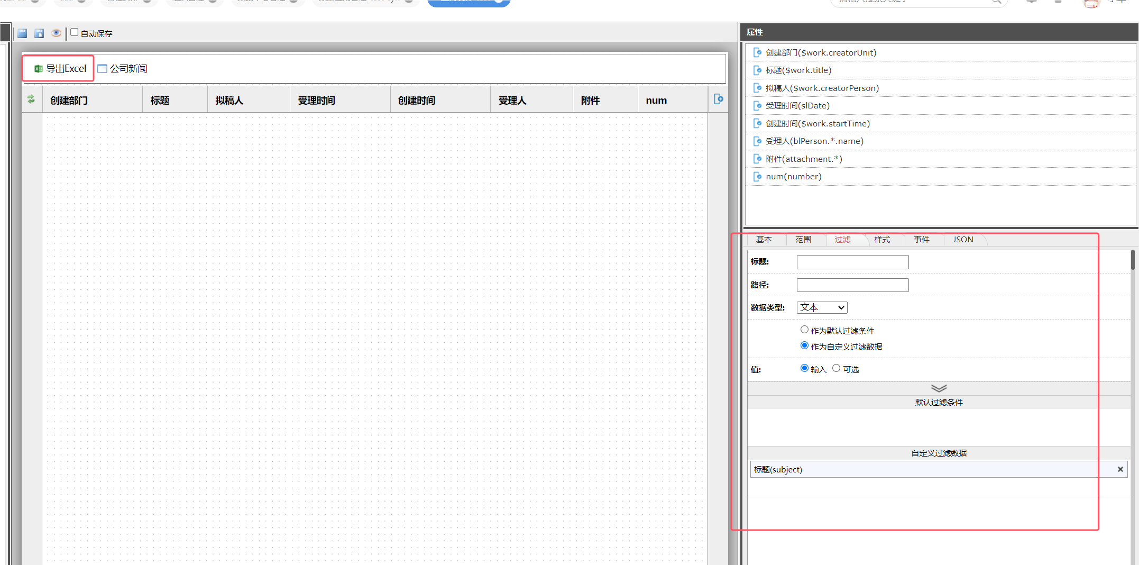1139x565 pixels.
Task: Click the add column icon after num
Action: [x=718, y=99]
